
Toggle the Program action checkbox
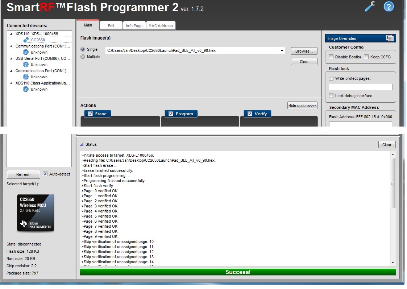[171, 114]
